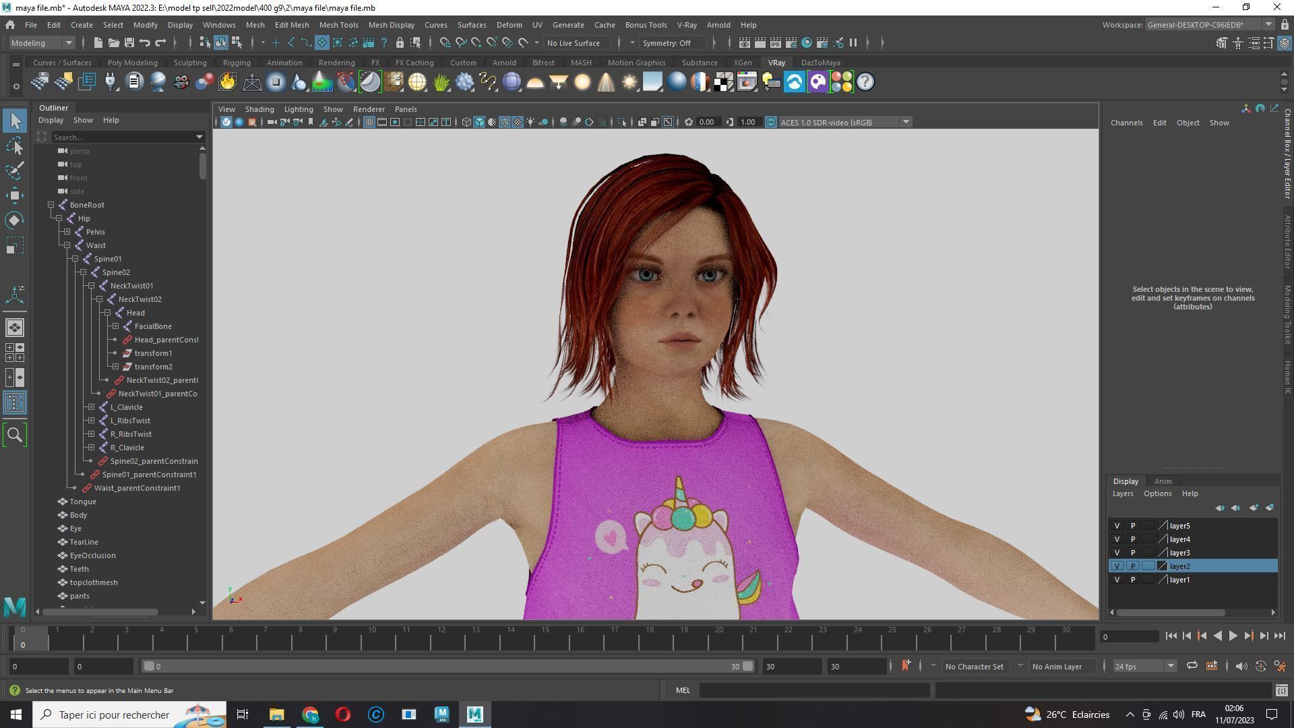Collapse the BoneRoot node in Outliner

click(51, 205)
